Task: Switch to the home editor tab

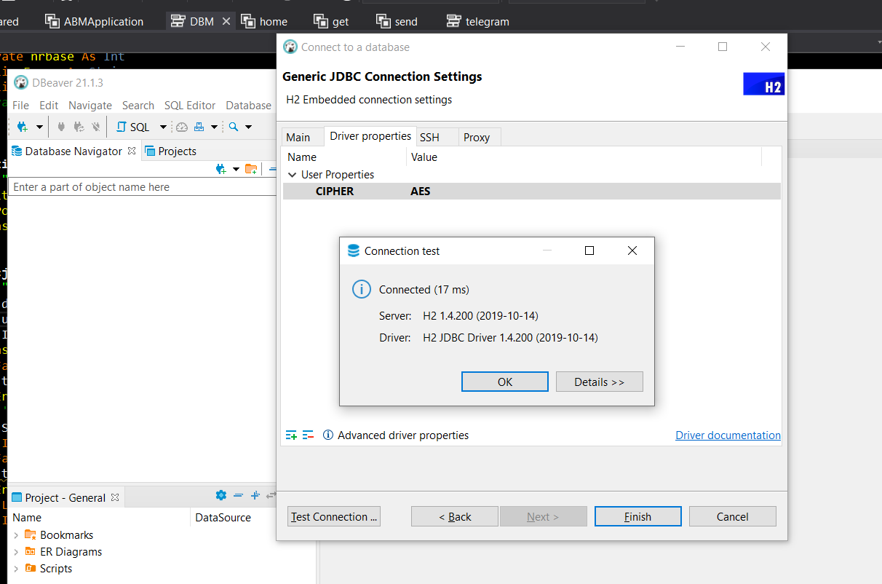Action: 265,21
